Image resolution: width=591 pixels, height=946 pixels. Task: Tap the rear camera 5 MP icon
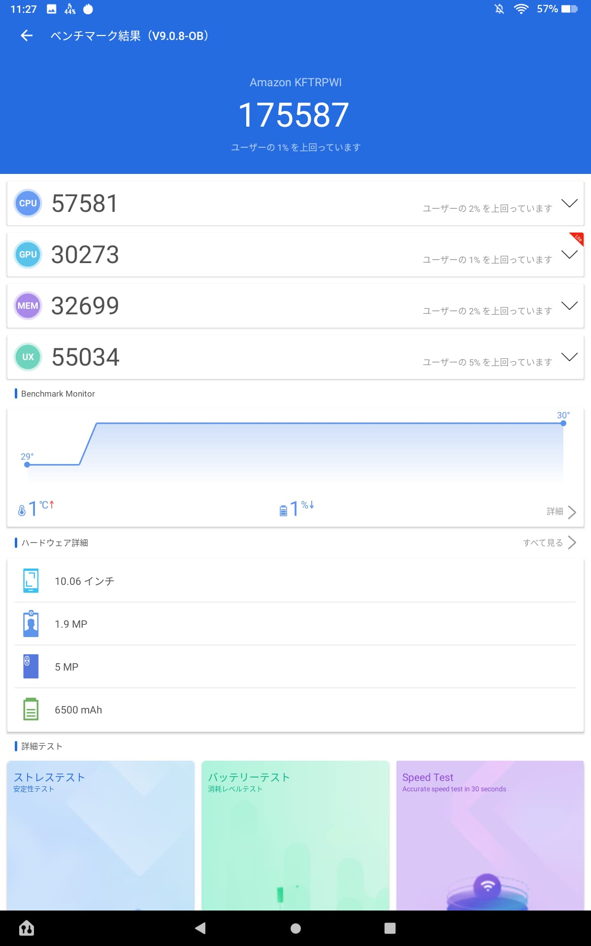tap(31, 667)
